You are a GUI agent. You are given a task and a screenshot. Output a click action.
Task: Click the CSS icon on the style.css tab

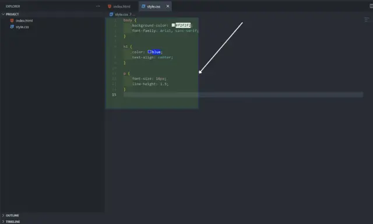click(x=143, y=6)
